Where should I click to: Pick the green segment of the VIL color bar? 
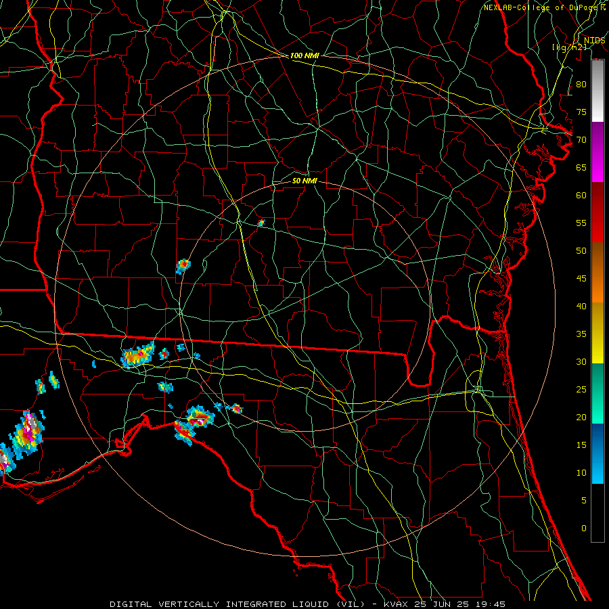pyautogui.click(x=597, y=393)
